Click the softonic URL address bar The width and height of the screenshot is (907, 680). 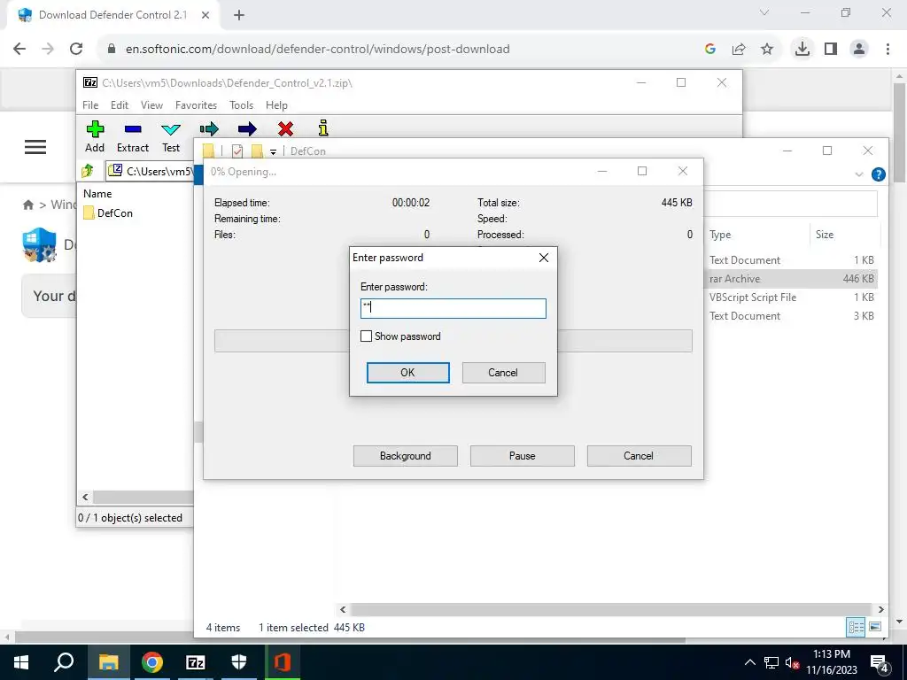click(318, 50)
